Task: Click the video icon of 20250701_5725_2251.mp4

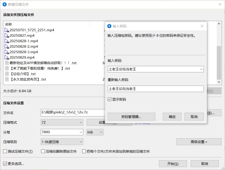Action: click(7, 30)
